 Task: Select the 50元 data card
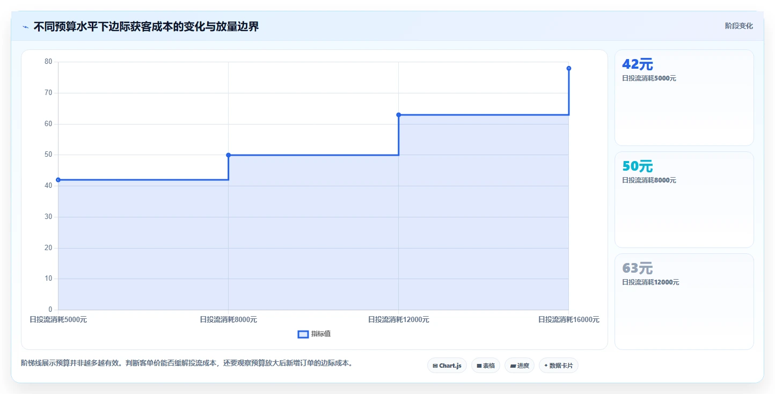point(684,200)
